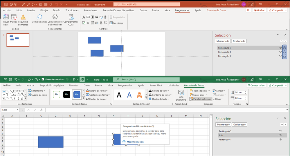Open Visual Basic editor in PowerPoint
Screen dimensions: 290x156
pyautogui.click(x=6, y=20)
